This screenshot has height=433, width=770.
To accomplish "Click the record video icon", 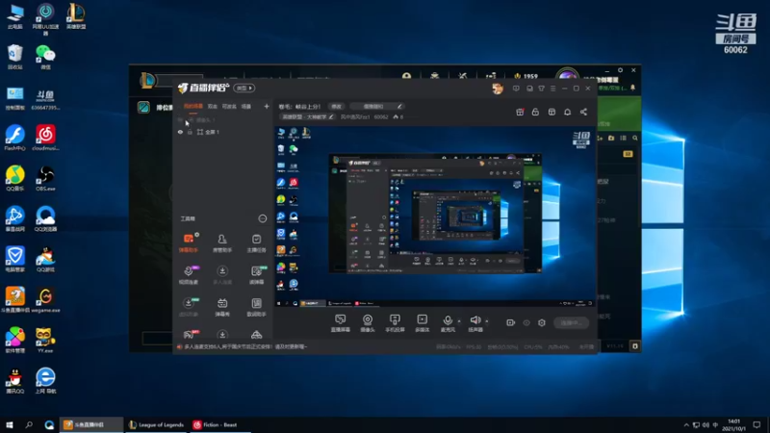I will point(511,322).
